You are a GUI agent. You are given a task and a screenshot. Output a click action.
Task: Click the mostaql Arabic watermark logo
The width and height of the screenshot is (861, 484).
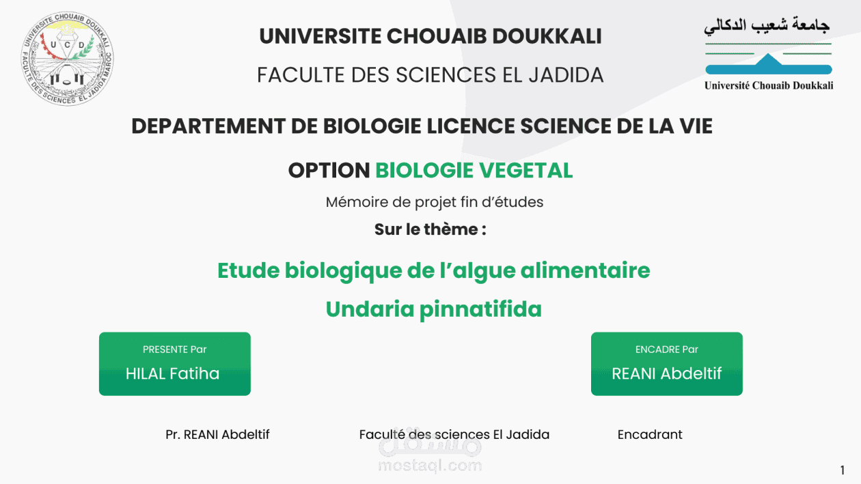(x=430, y=444)
